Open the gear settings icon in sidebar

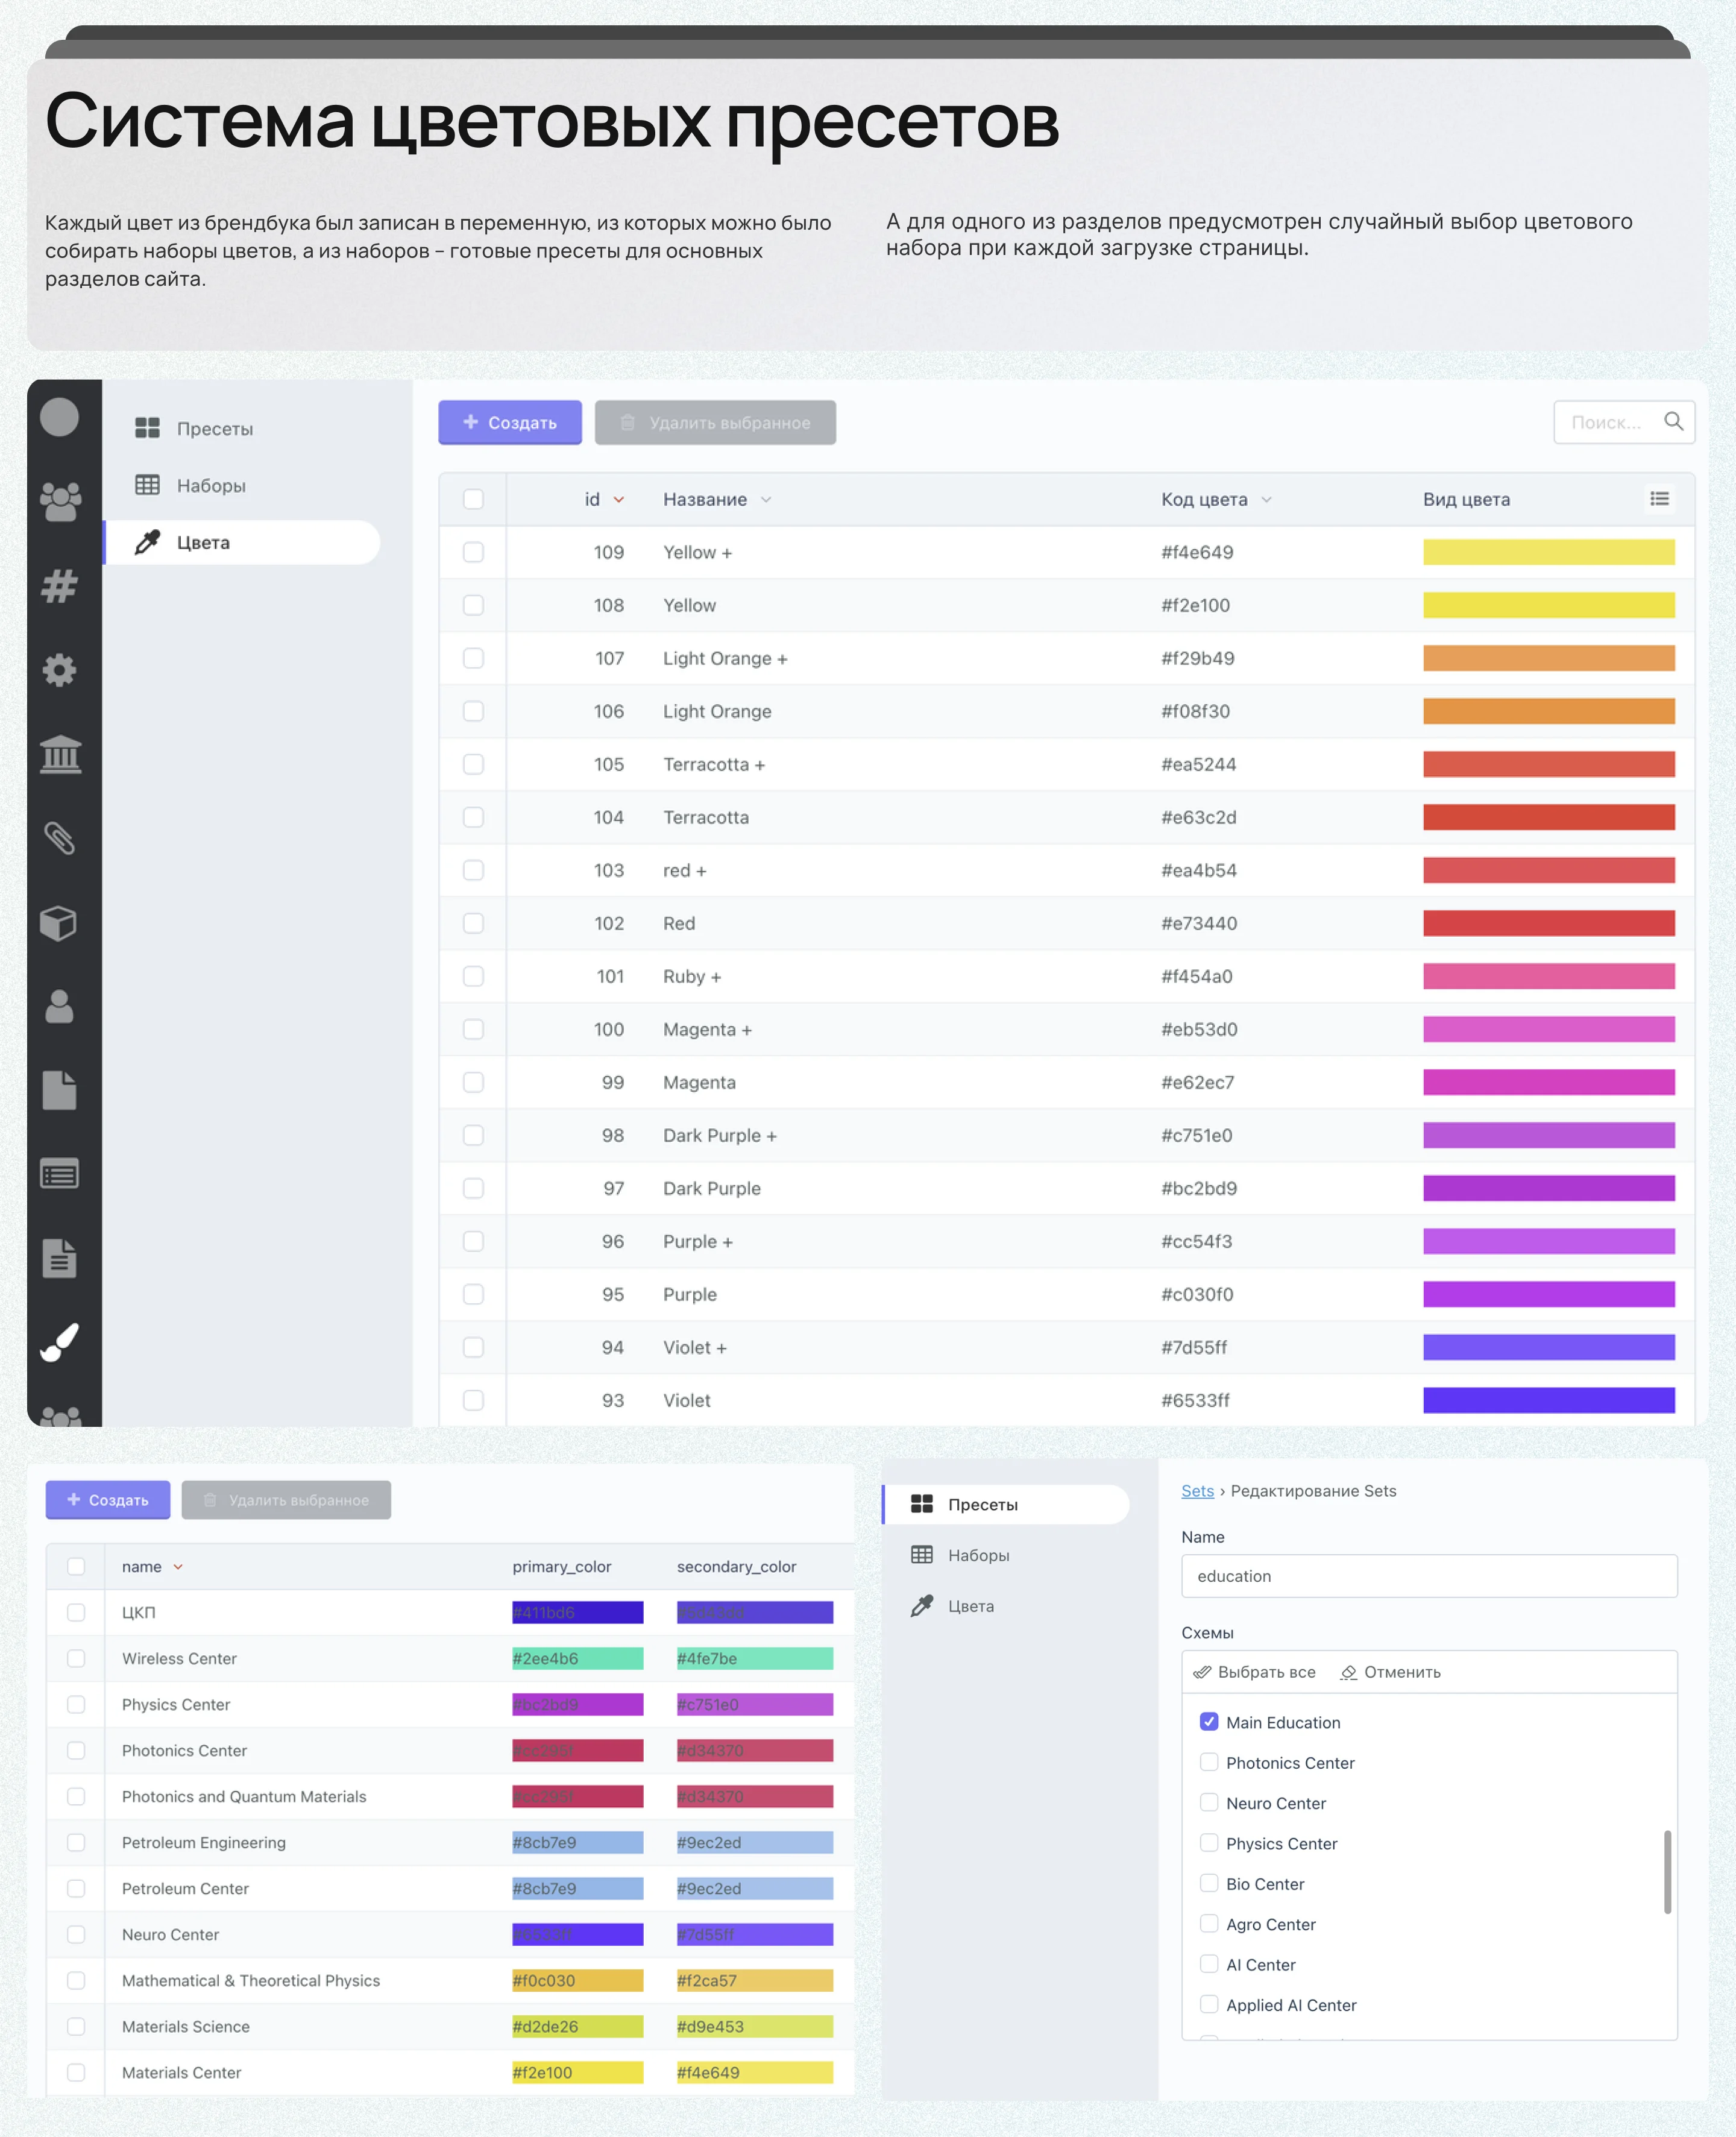click(59, 670)
